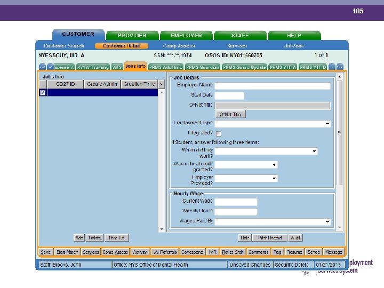The height and width of the screenshot is (288, 384).
Task: Click IVR in bottom toolbar
Action: (213, 252)
